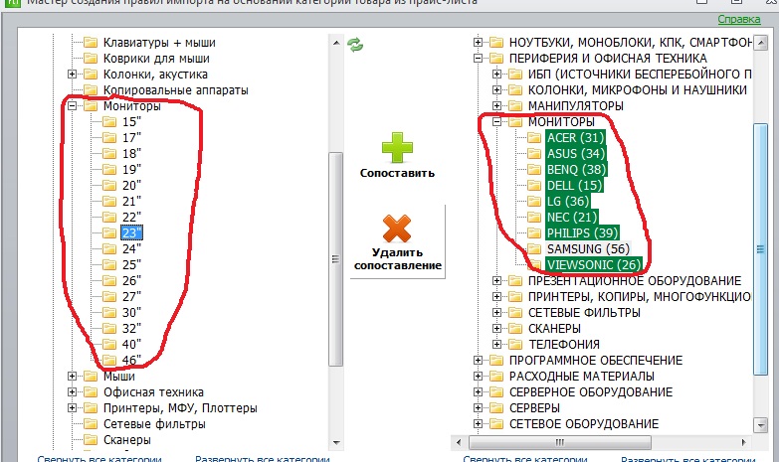Select the highlighted 23" folder
This screenshot has width=779, height=462.
point(131,232)
